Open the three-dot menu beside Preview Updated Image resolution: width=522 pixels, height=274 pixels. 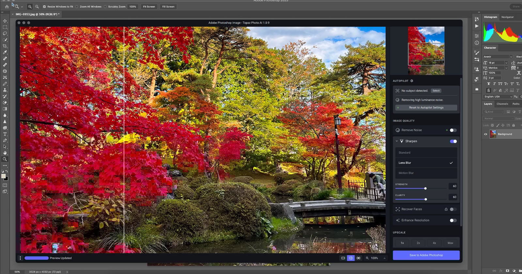tap(20, 258)
